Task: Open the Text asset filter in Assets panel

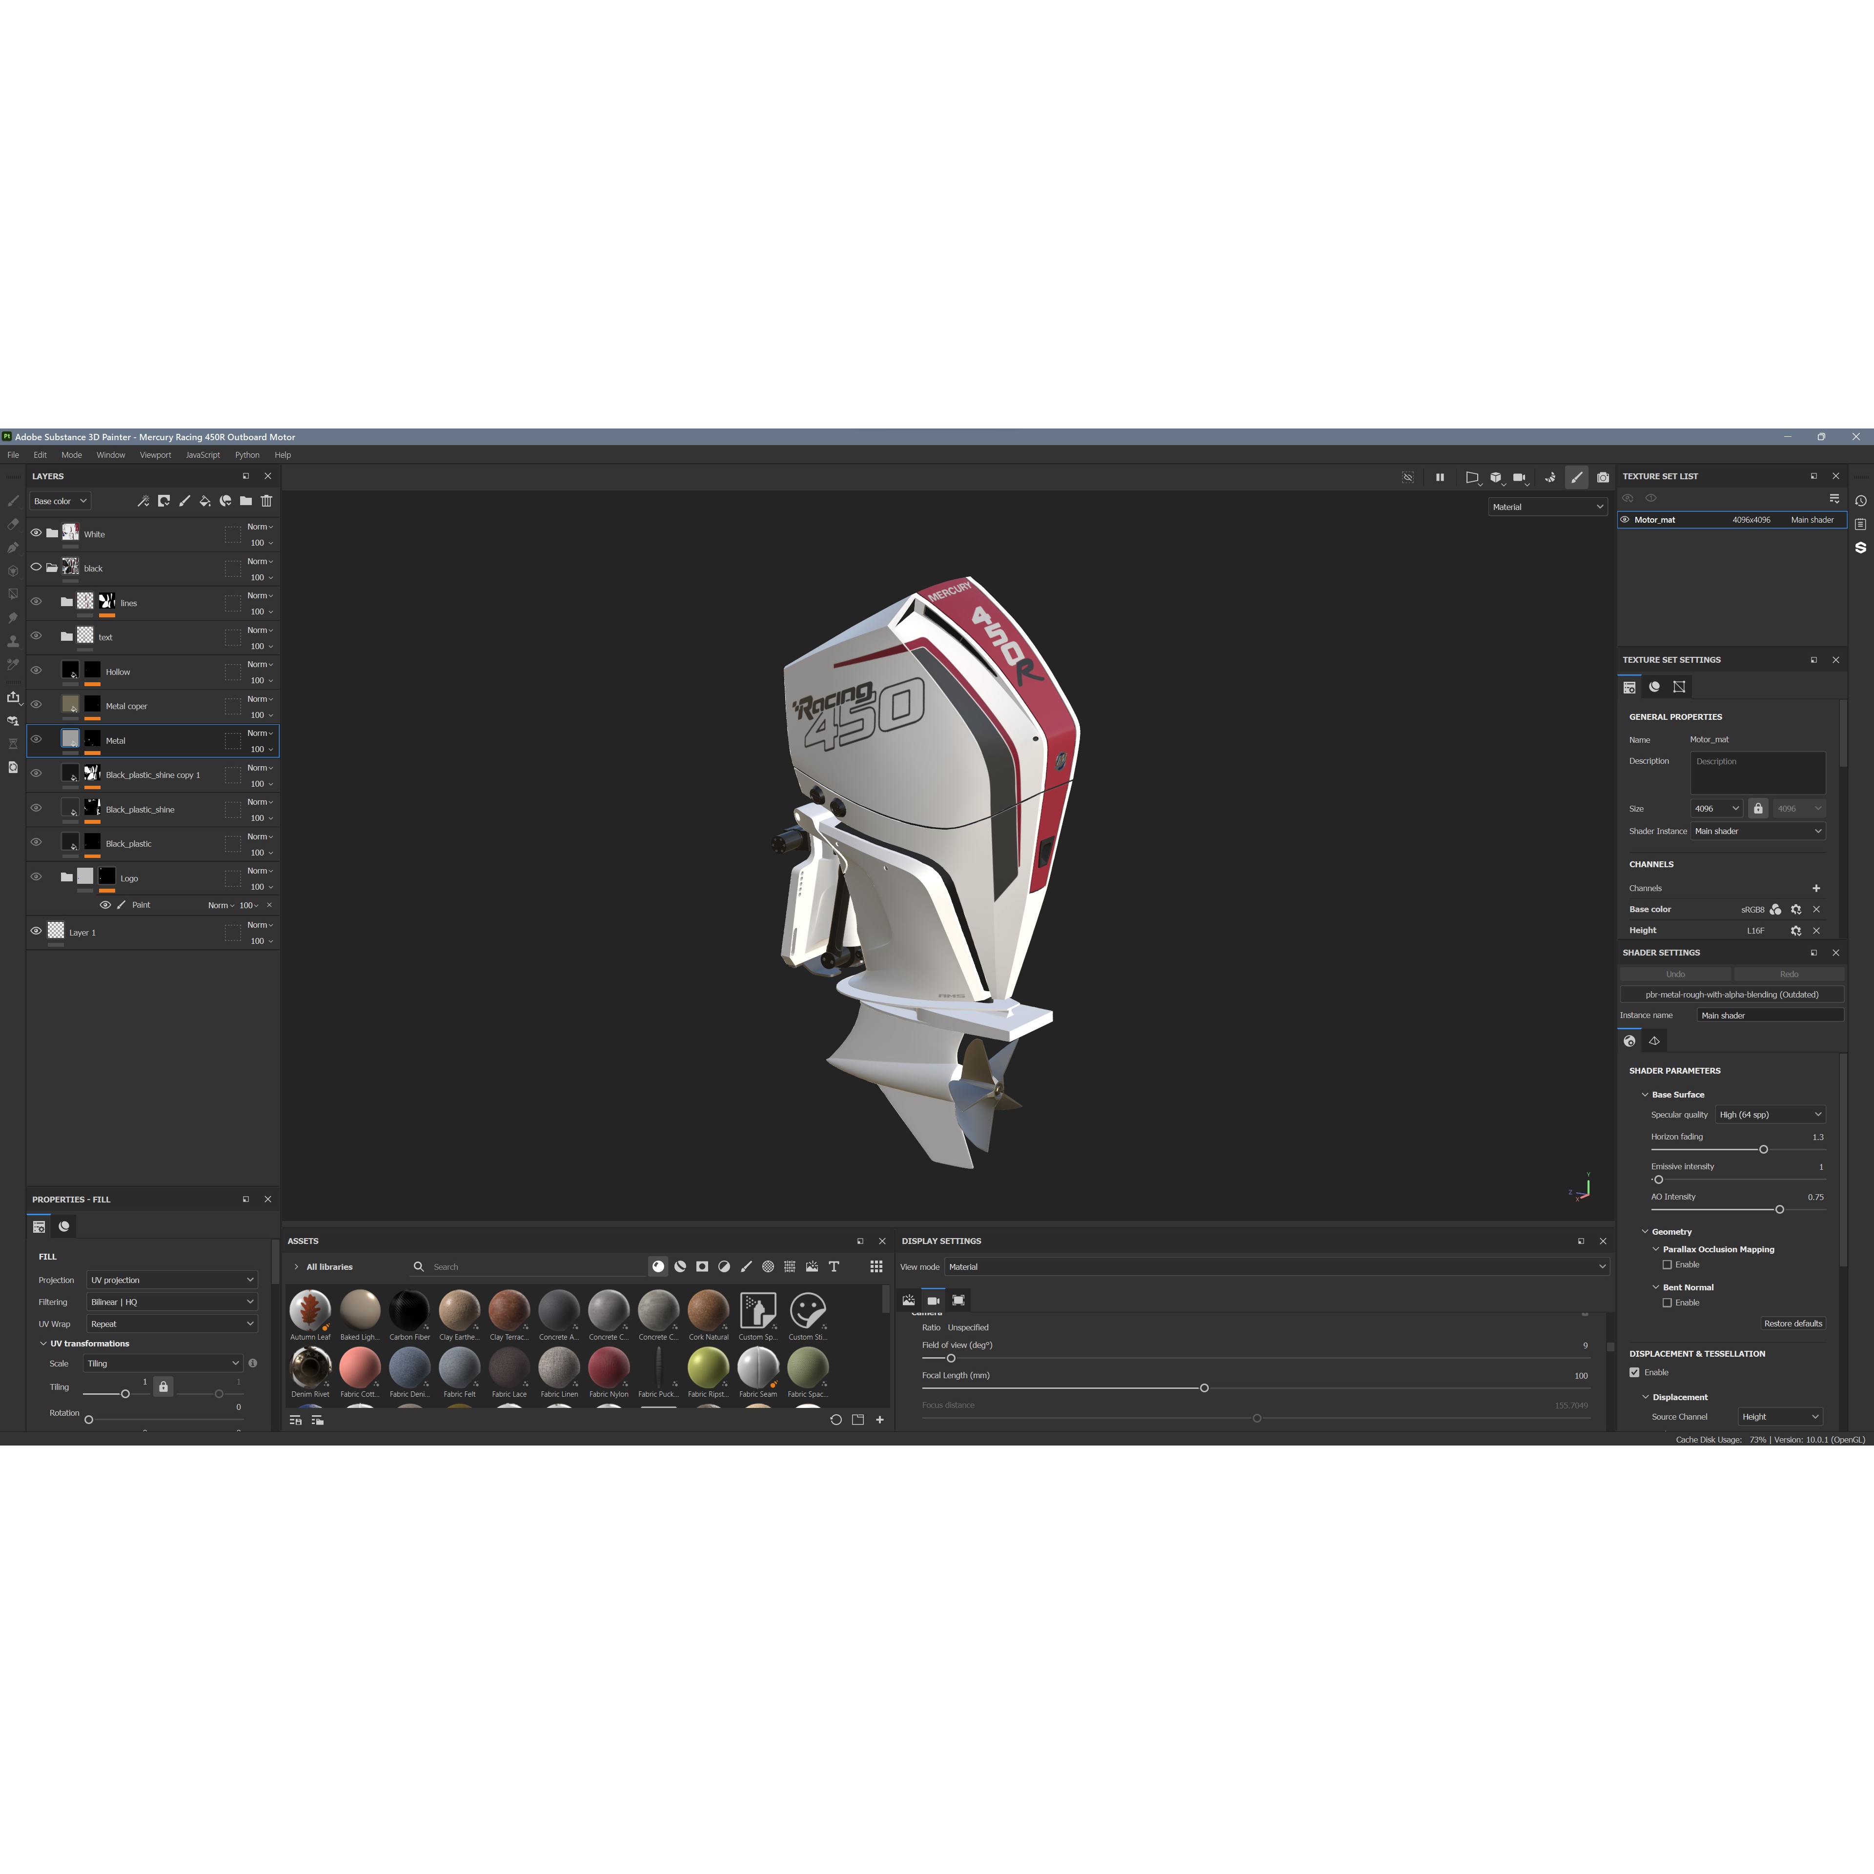Action: coord(833,1267)
